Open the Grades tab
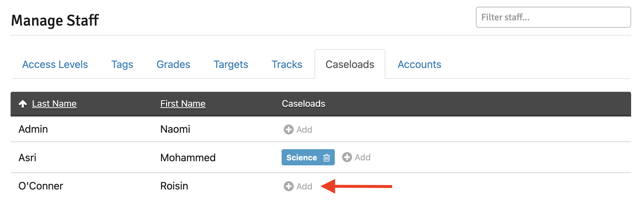Viewport: 642px width, 203px height. [x=173, y=64]
